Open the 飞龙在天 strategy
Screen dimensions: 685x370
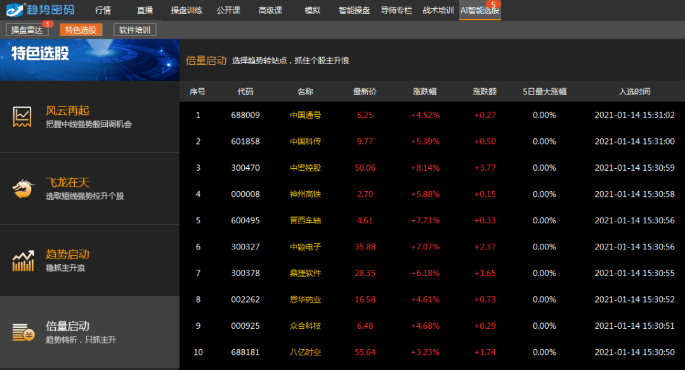[89, 188]
